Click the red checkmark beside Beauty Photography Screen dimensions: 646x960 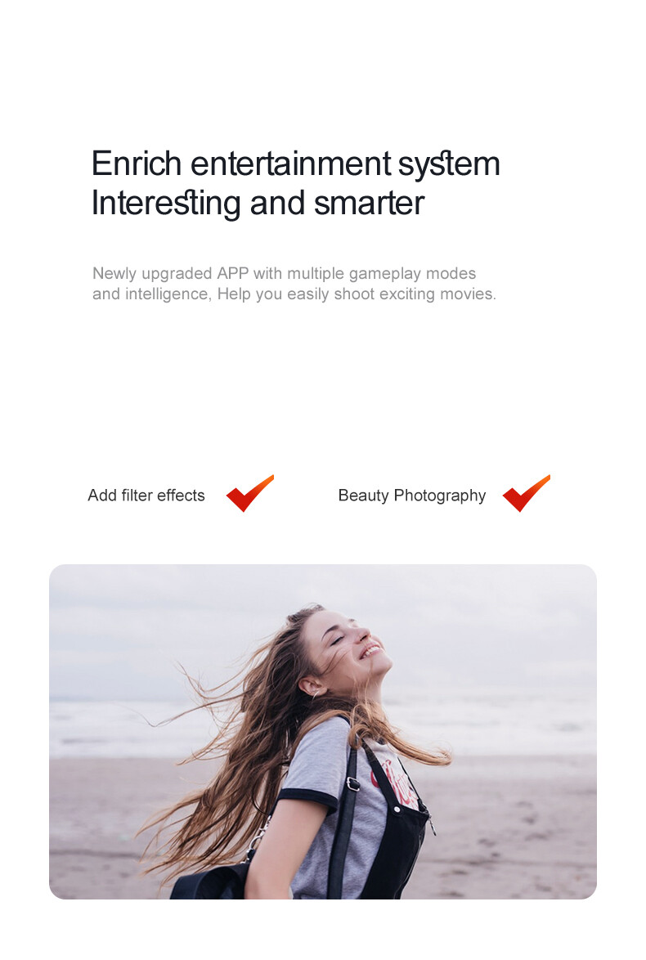[526, 493]
